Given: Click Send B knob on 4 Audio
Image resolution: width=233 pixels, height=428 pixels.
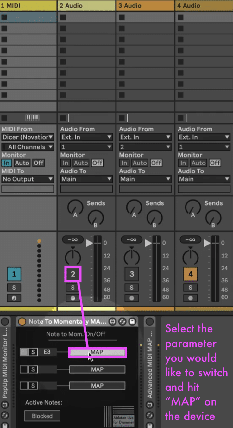Looking at the screenshot, I should pos(213,218).
